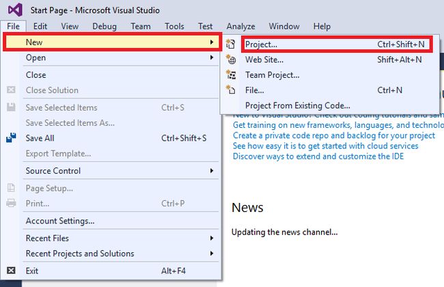Image resolution: width=444 pixels, height=287 pixels.
Task: Click the New Project icon in submenu
Action: [230, 44]
